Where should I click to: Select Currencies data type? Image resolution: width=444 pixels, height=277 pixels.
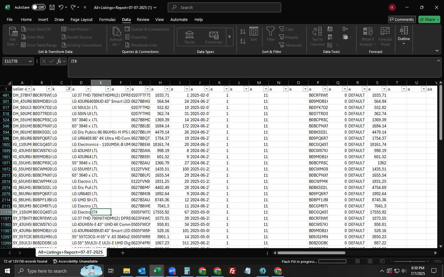coord(214,37)
